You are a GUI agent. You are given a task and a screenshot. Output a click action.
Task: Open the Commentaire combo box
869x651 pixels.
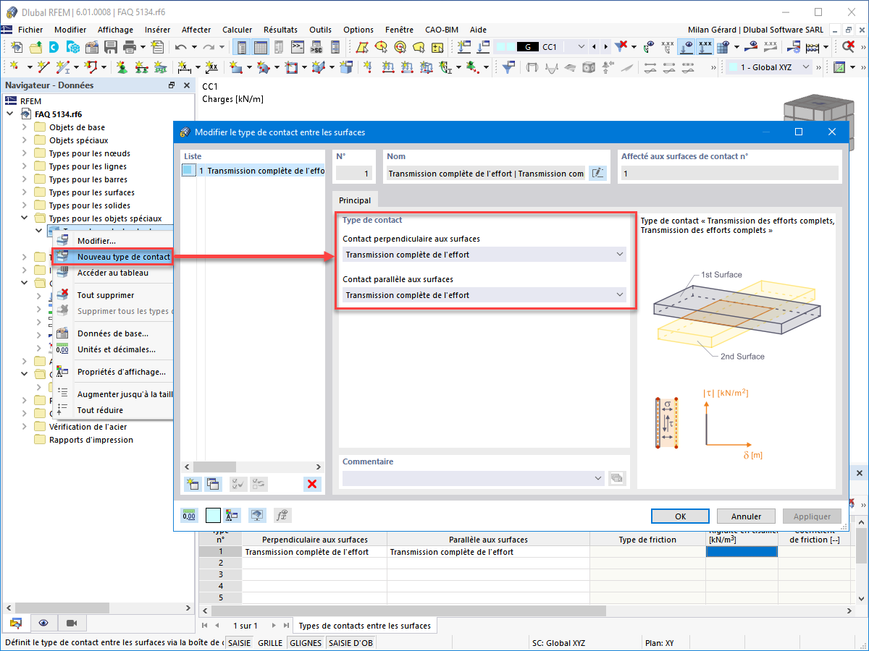(x=474, y=478)
